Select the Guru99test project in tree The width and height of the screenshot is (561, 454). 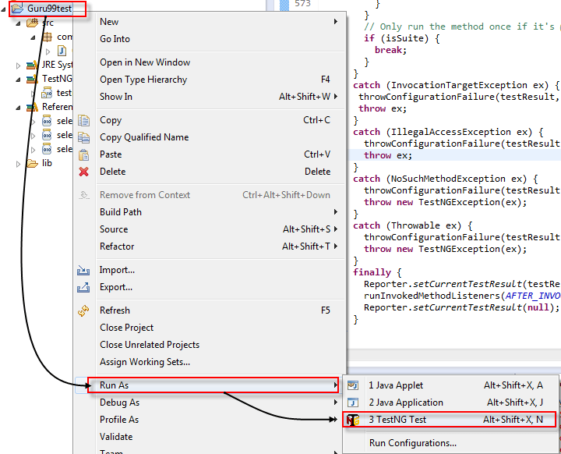click(x=49, y=9)
